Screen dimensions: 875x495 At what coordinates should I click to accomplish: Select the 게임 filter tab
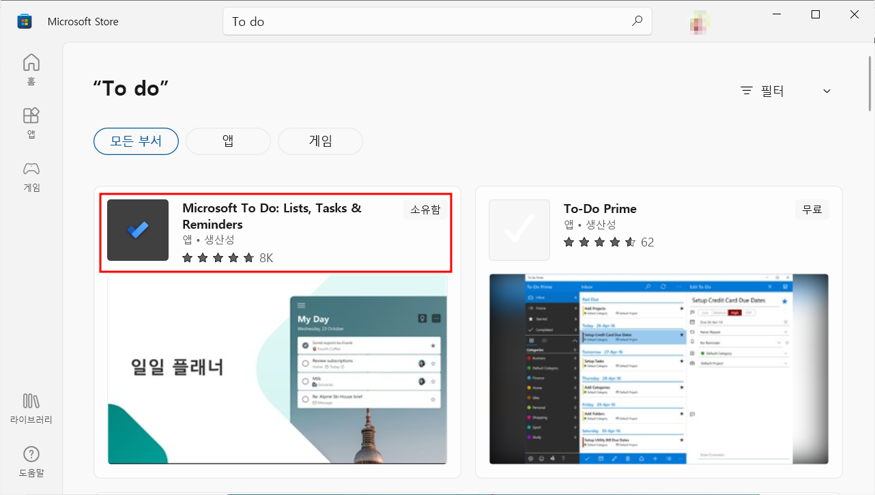pyautogui.click(x=320, y=141)
